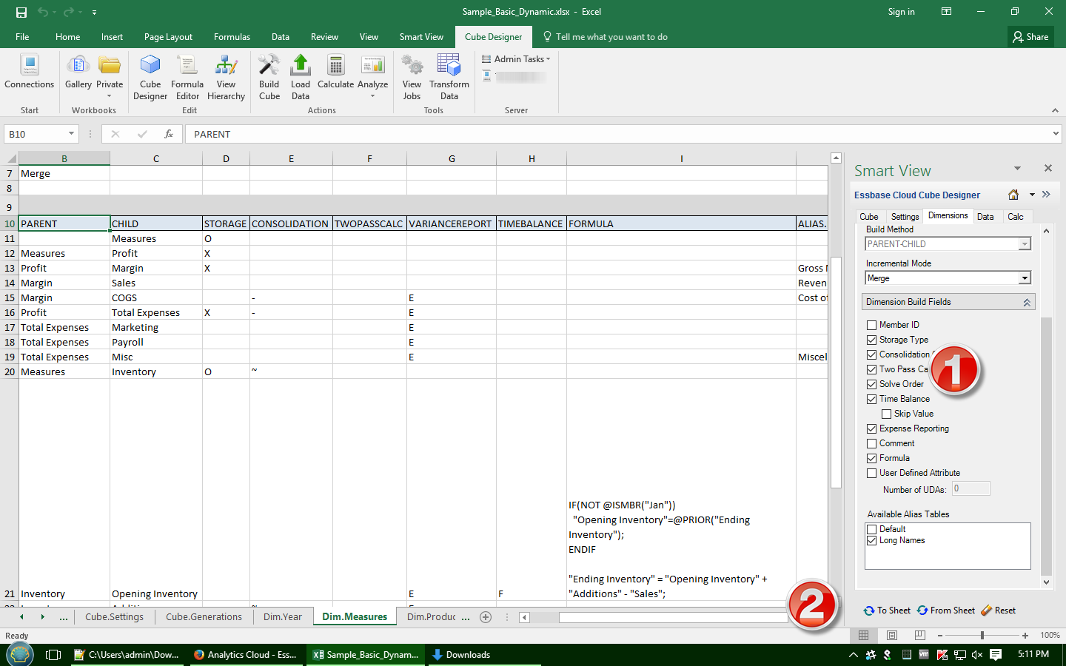
Task: Click Reset in the designer panel
Action: pyautogui.click(x=998, y=610)
